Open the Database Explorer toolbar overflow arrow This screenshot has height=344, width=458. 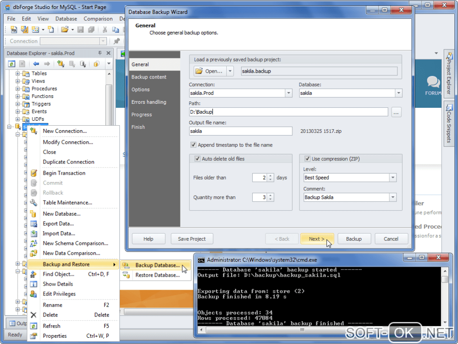[109, 64]
